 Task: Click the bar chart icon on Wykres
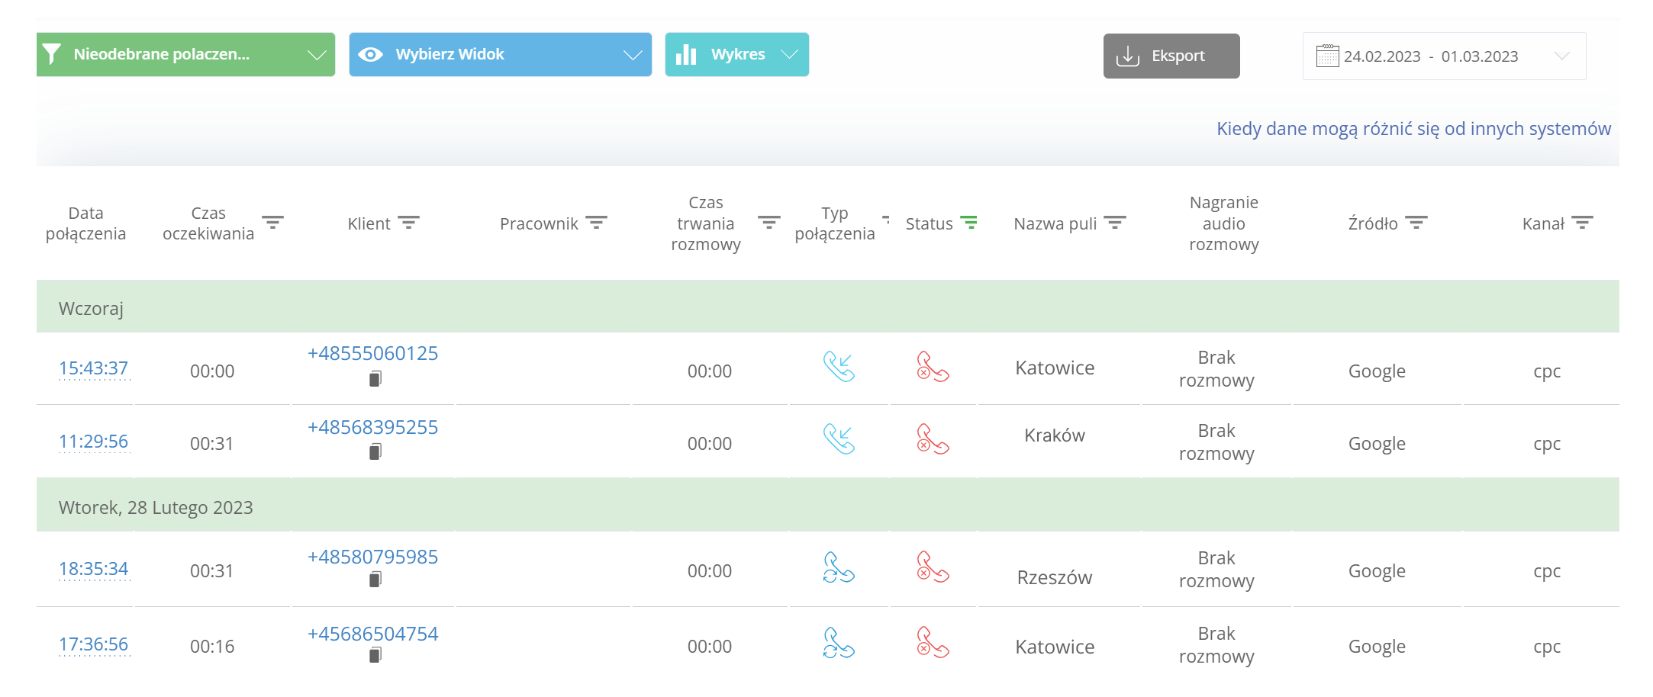coord(686,54)
